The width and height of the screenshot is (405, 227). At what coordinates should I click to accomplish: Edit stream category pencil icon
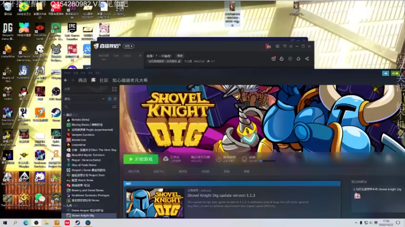coord(179,61)
